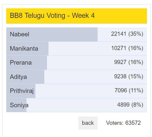Screen dimensions: 152x137
Task: Click Aditya's vote count 9238 (15%)
Action: [x=129, y=76]
